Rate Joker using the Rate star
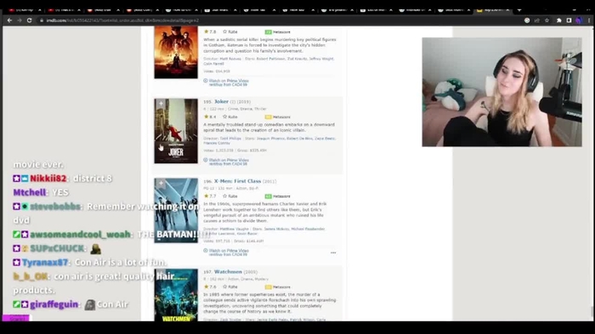 230,117
